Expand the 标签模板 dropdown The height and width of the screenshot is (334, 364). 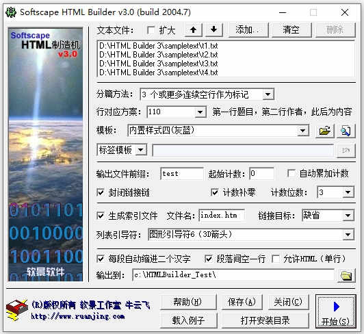click(140, 150)
